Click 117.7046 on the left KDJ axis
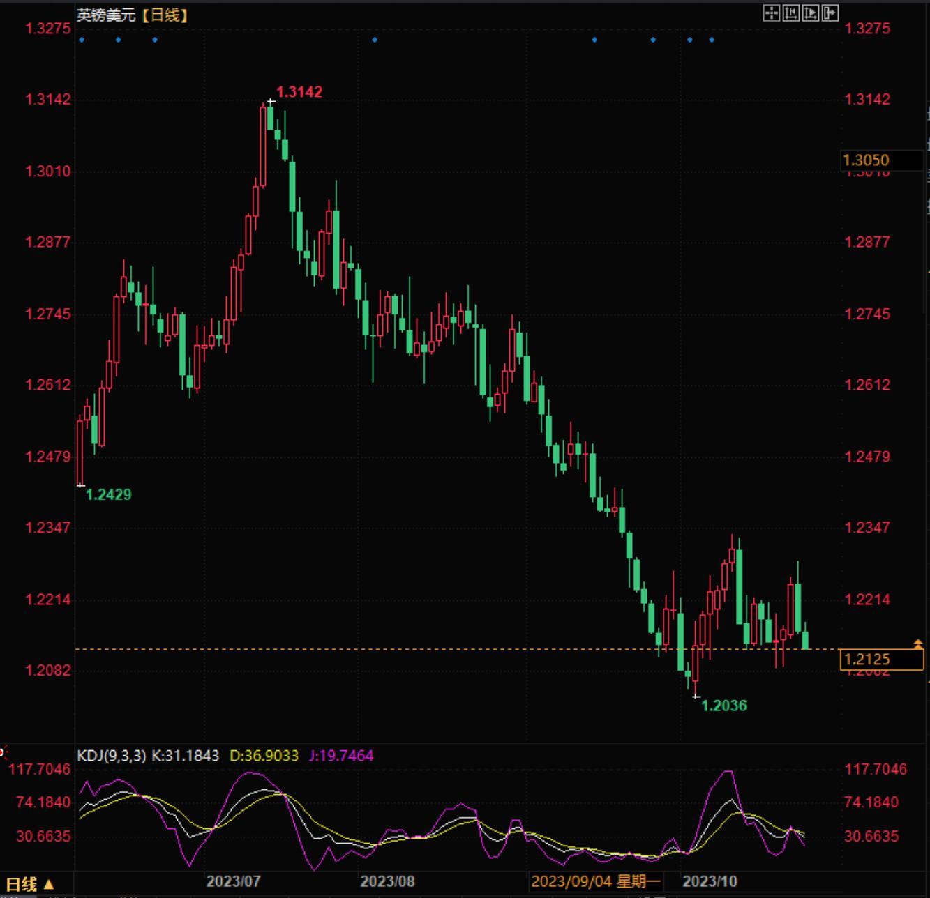The height and width of the screenshot is (898, 930). coord(39,769)
